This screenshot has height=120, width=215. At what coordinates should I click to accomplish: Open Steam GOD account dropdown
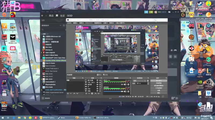[x=162, y=12]
